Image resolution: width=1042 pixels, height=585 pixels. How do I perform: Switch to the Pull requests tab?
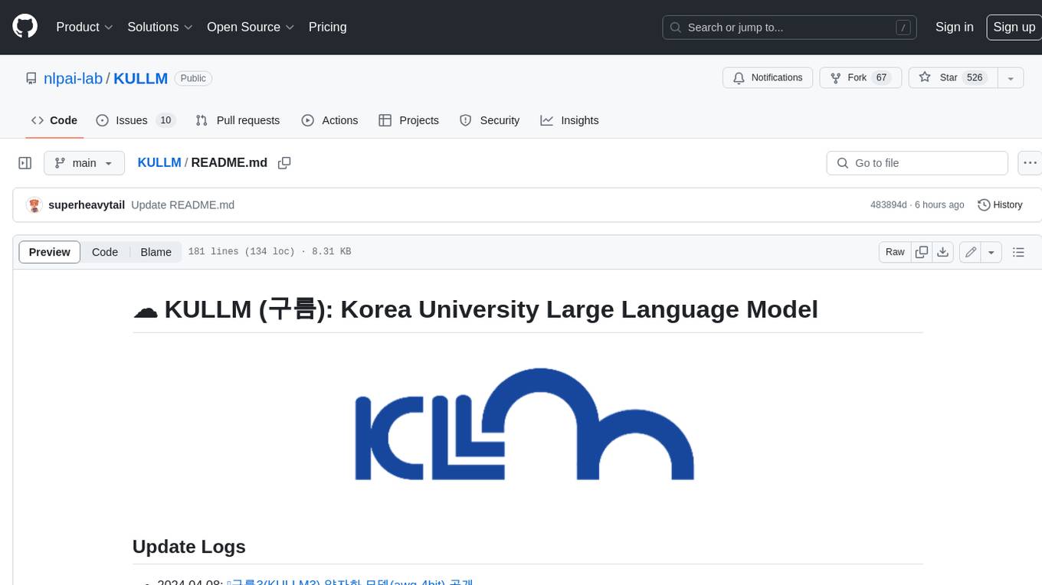(x=238, y=120)
